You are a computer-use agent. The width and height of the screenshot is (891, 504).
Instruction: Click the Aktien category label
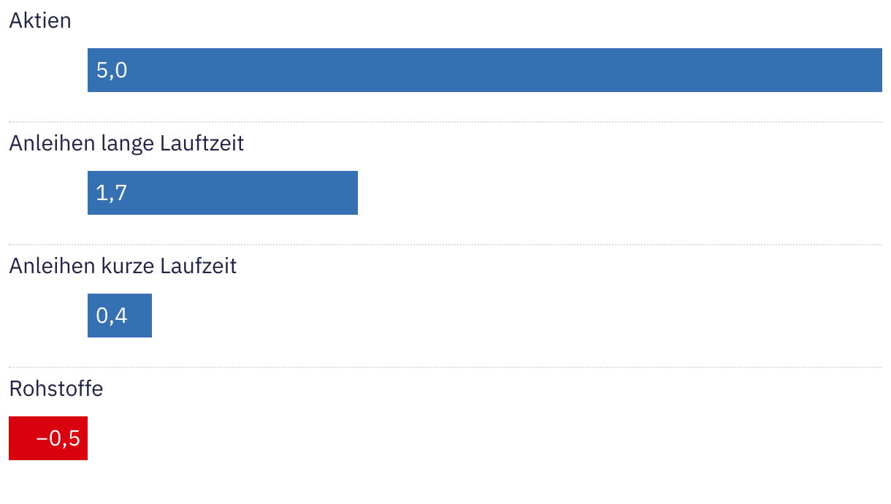pos(40,20)
